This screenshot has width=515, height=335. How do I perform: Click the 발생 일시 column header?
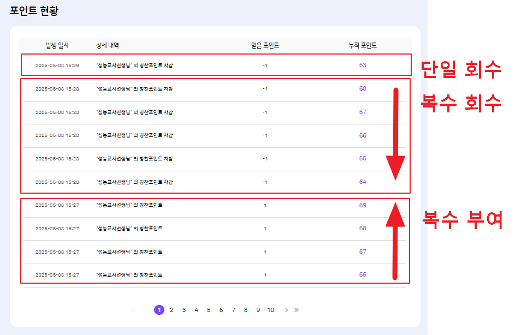(x=57, y=45)
